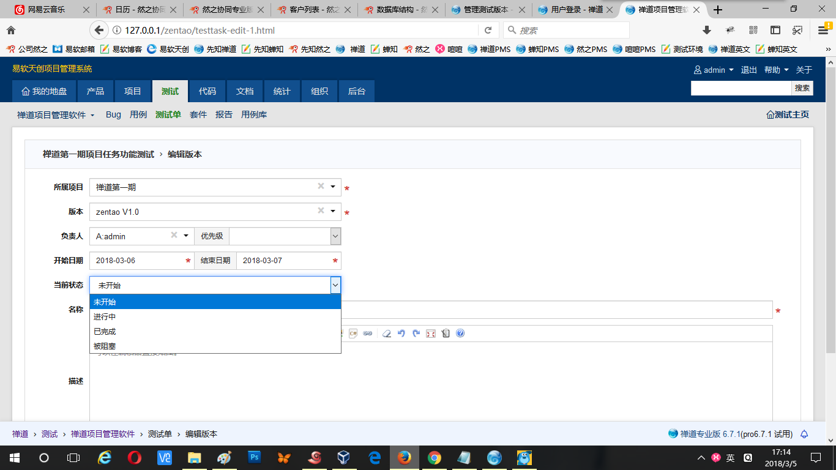Redo the edit in description editor

(x=416, y=334)
